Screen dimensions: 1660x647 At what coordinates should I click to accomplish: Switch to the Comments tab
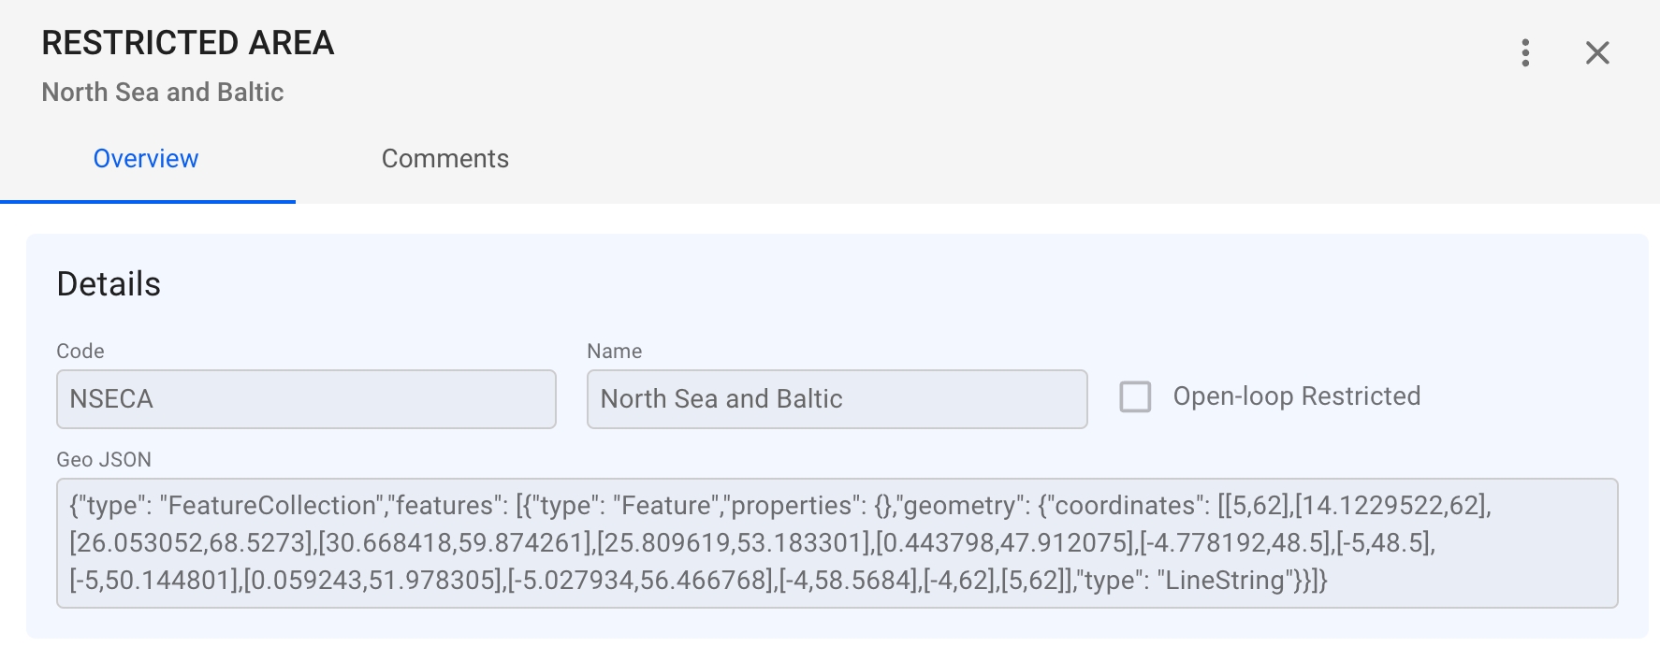444,159
